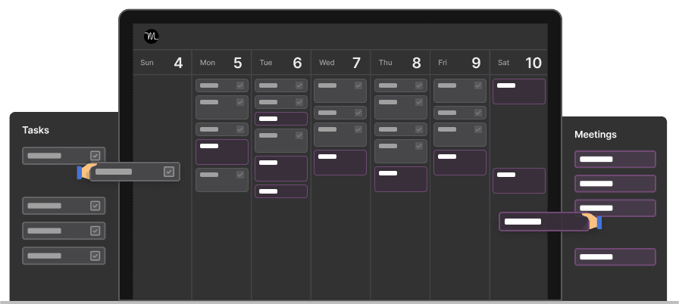This screenshot has width=679, height=304.
Task: Select the Sun 4 day header
Action: pos(162,63)
